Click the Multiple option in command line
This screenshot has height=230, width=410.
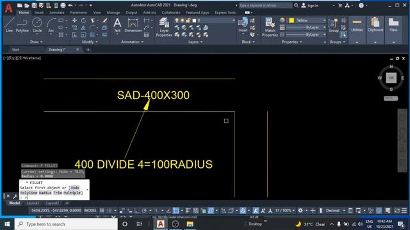(x=72, y=193)
